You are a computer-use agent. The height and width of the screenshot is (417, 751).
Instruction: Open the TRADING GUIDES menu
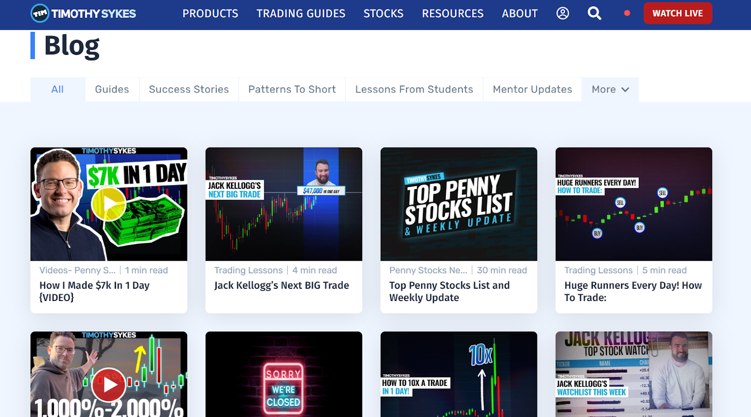point(301,14)
